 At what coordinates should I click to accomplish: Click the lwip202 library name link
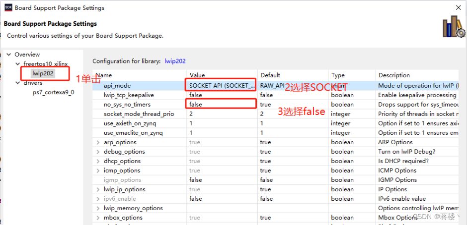point(175,61)
